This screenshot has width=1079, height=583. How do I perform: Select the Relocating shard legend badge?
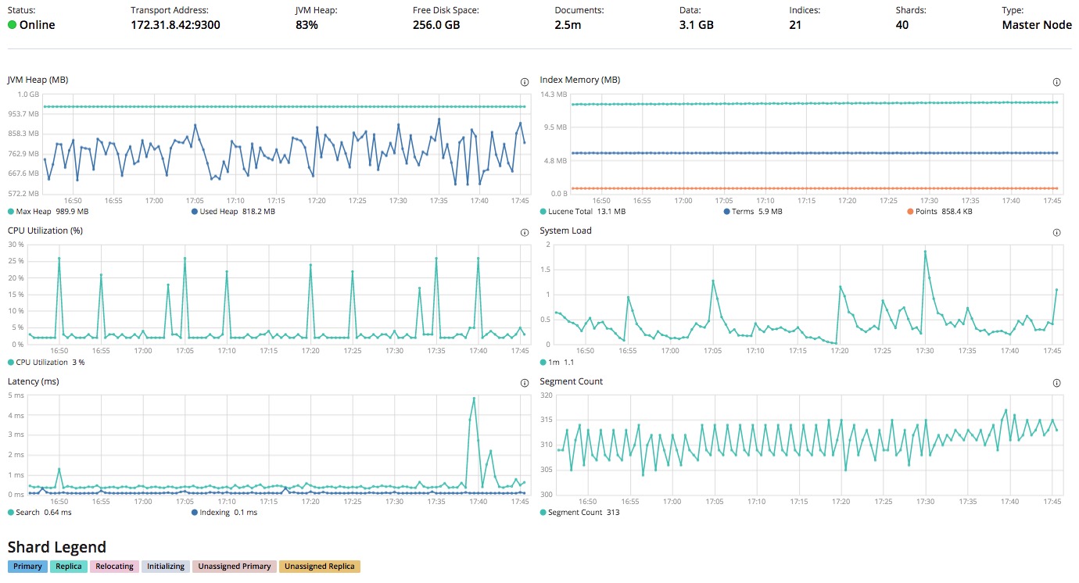(x=114, y=567)
